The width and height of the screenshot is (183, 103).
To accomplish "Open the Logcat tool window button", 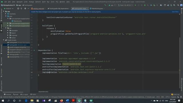I will pos(24,94).
